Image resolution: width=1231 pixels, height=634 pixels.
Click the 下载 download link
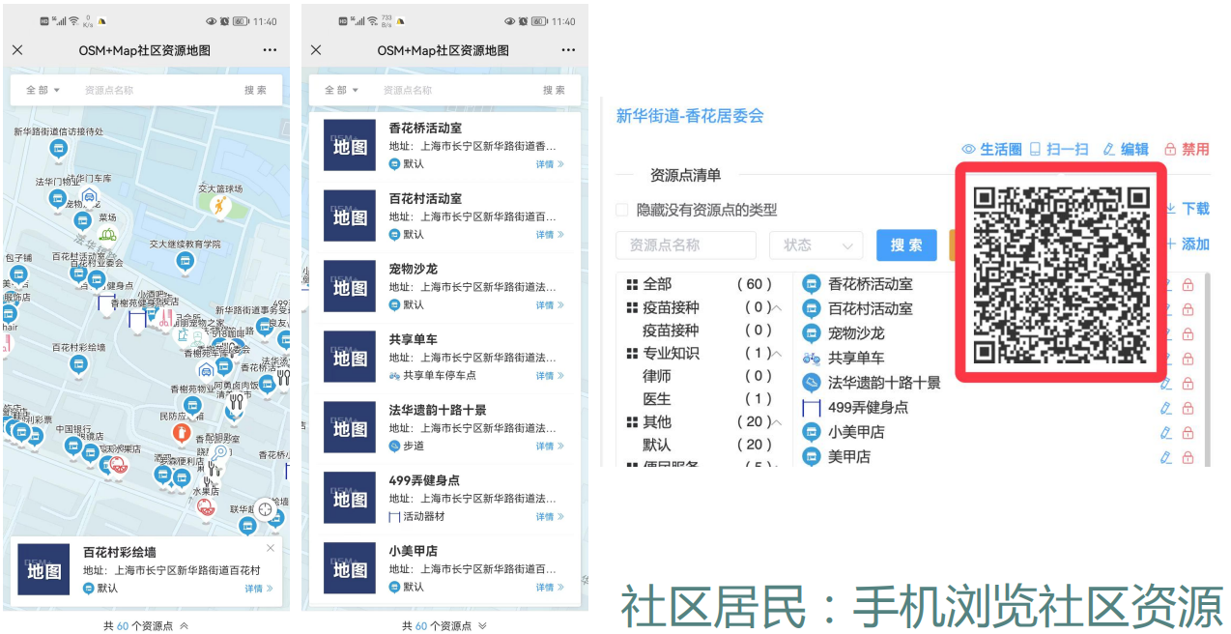[x=1188, y=209]
